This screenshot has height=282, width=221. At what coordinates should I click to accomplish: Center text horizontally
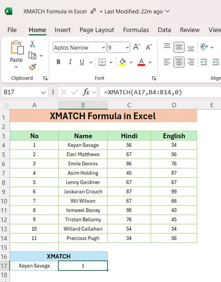point(179,62)
